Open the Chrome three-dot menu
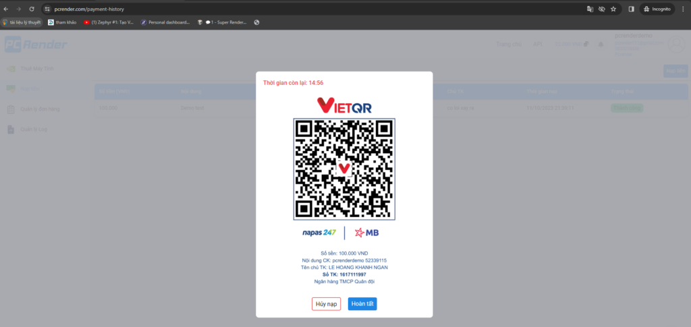 (x=684, y=9)
